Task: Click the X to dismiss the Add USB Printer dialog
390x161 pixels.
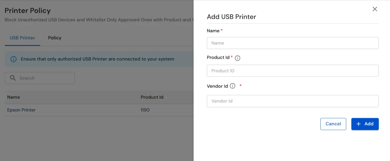Action: pyautogui.click(x=375, y=9)
